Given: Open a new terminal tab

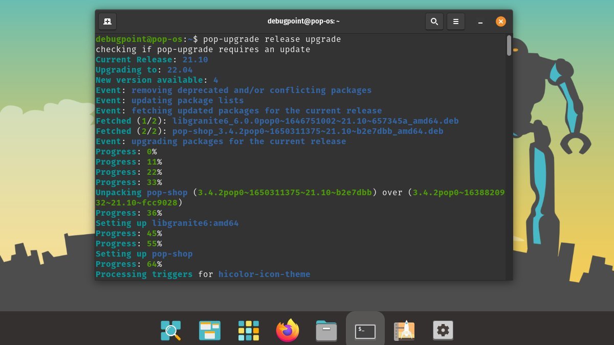Looking at the screenshot, I should coord(107,21).
